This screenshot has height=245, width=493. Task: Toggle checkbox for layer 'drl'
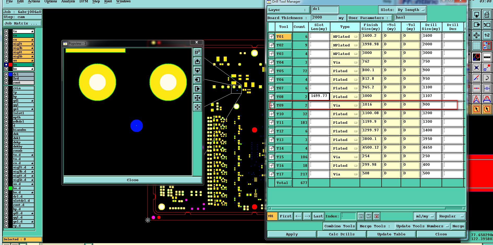click(6, 74)
